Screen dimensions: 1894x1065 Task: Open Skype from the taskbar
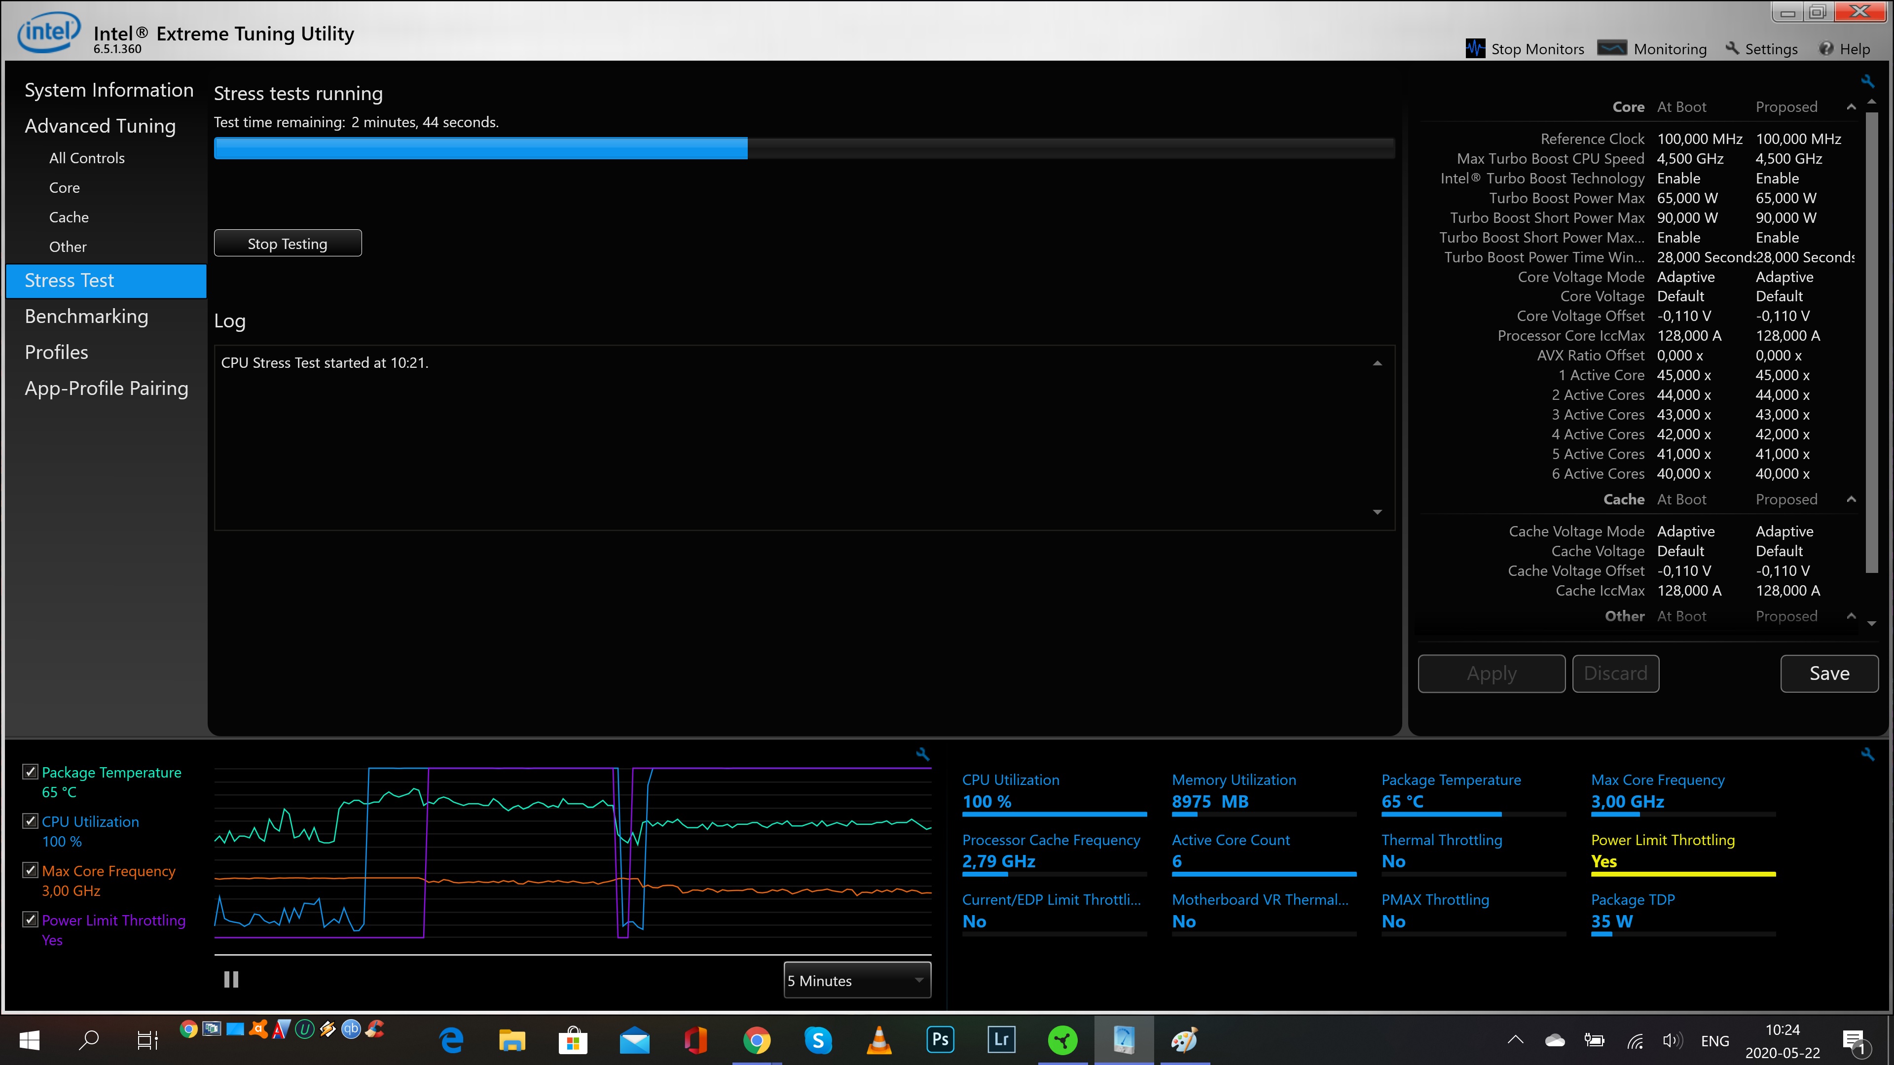click(x=818, y=1040)
